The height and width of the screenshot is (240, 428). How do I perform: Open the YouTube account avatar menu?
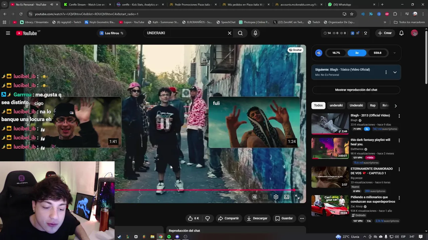(x=414, y=33)
